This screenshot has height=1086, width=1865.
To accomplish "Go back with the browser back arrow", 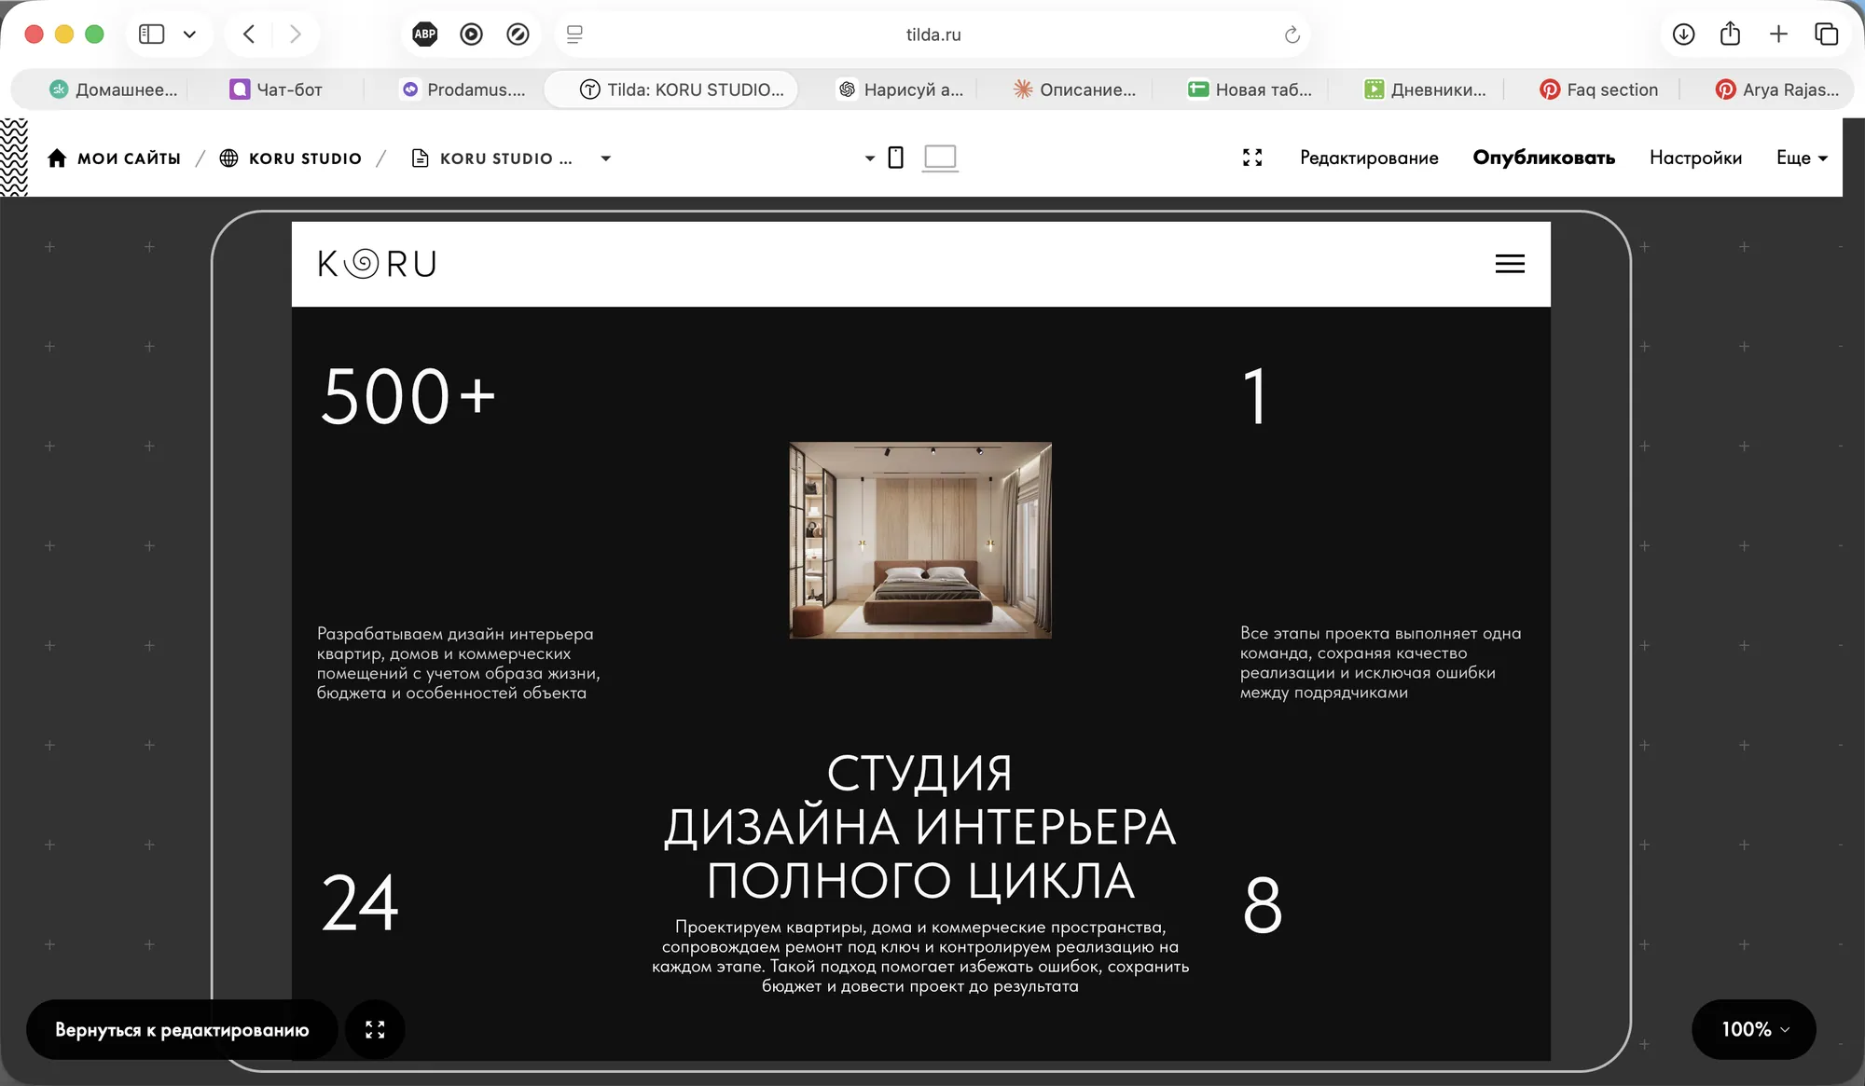I will 249,34.
